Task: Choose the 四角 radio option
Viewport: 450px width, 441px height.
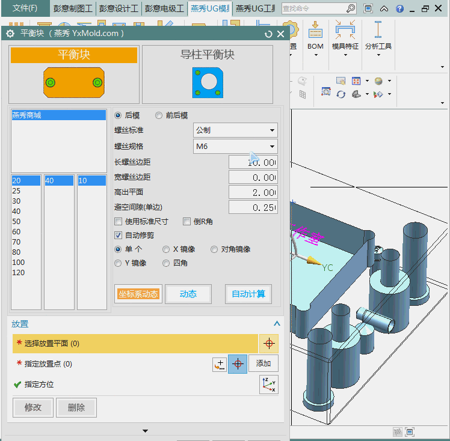Action: click(166, 263)
